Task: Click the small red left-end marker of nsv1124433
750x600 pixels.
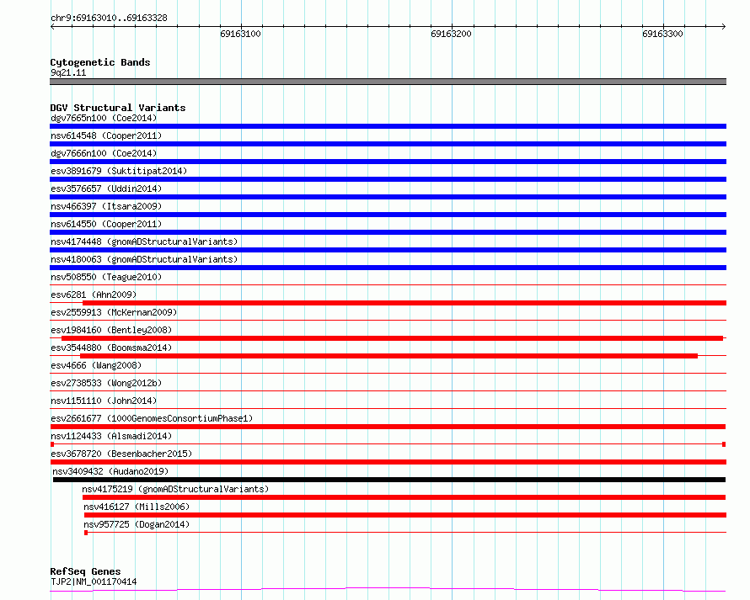Action: tap(52, 444)
